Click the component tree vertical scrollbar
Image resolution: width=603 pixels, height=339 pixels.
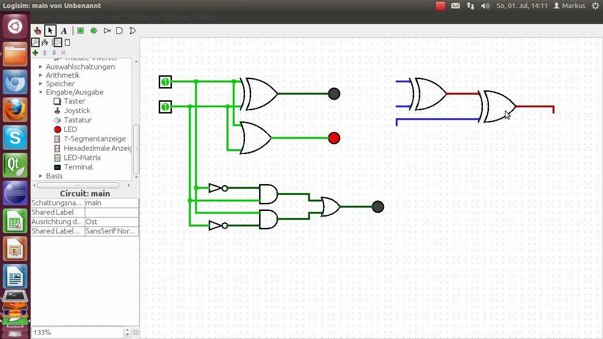(136, 150)
